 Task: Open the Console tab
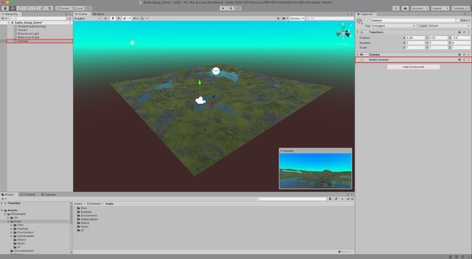48,195
